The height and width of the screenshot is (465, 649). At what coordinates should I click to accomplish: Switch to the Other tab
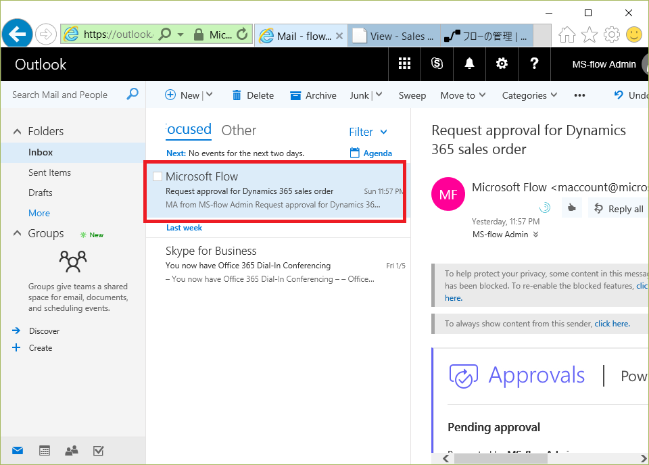point(239,130)
